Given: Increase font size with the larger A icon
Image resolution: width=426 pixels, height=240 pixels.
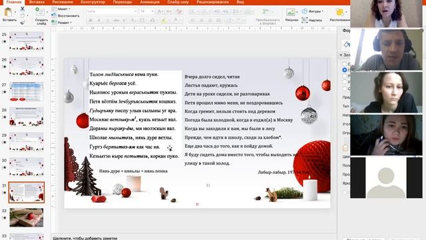Looking at the screenshot, I should 160,11.
